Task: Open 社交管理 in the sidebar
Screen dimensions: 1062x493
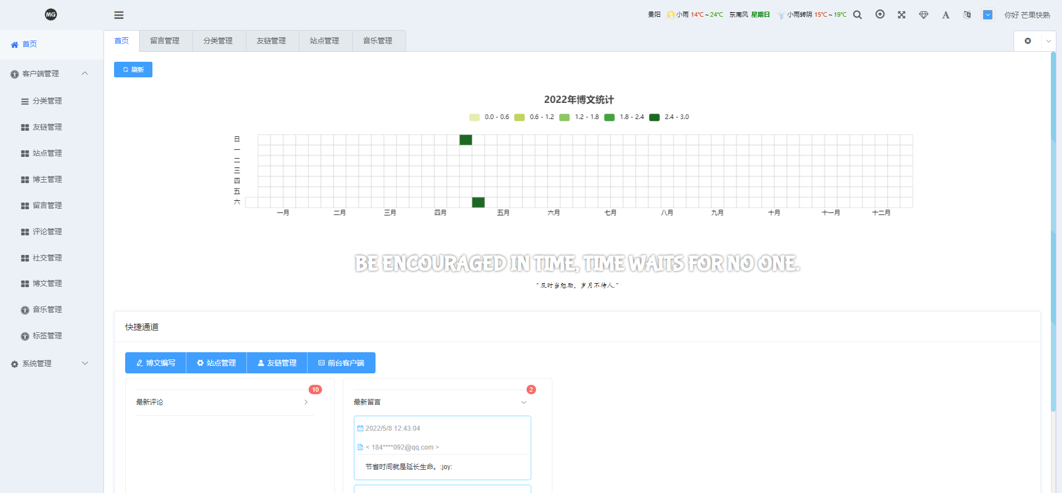Action: pos(52,258)
